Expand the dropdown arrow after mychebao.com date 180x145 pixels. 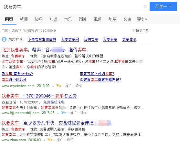(53, 86)
